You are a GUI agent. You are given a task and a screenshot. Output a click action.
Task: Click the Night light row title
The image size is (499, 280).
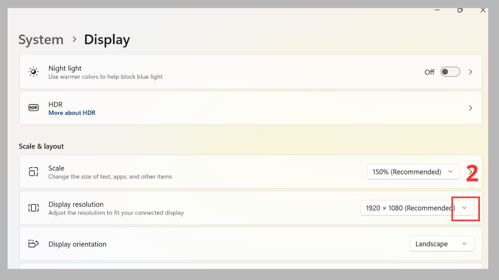point(65,68)
